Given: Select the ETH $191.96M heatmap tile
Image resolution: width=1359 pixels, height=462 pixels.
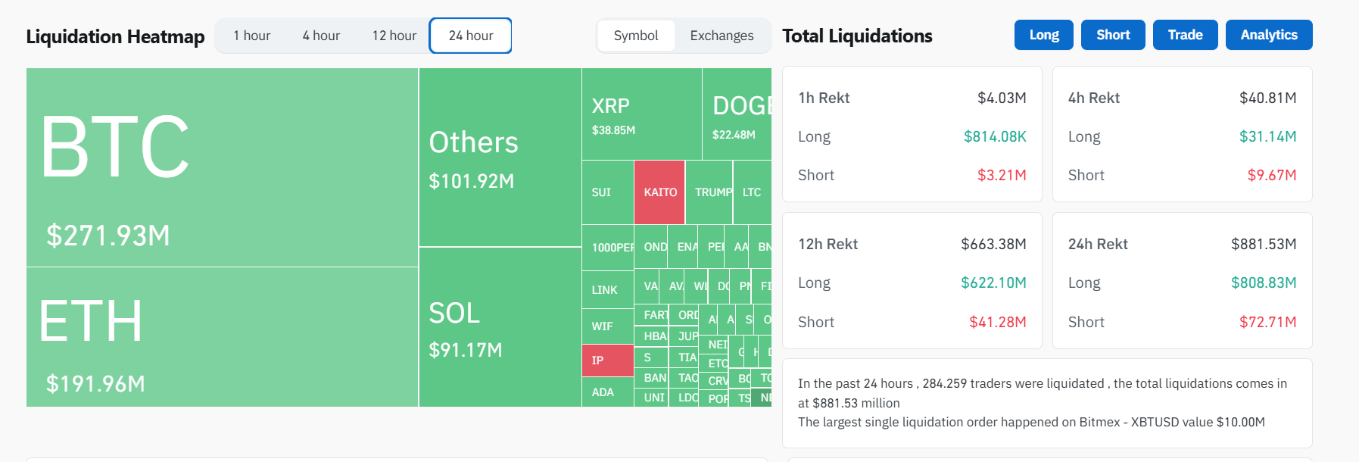Looking at the screenshot, I should tap(222, 337).
